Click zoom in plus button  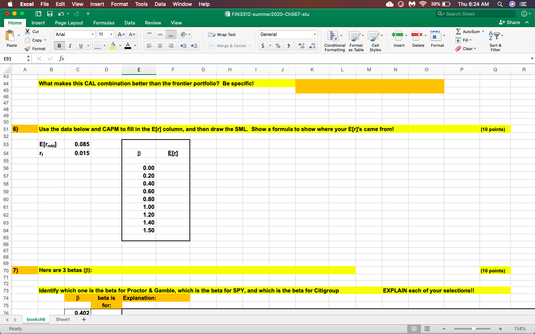click(500, 329)
